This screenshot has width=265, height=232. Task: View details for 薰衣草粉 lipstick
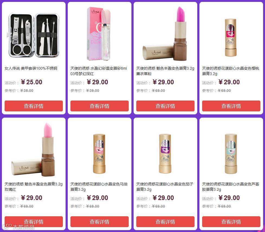[x=165, y=106]
